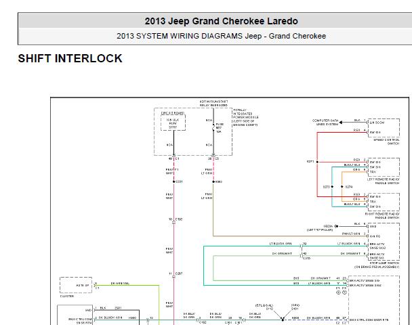Click the 'COMPUTER DATA LINES SYSTEM' label
The width and height of the screenshot is (412, 325).
[325, 122]
